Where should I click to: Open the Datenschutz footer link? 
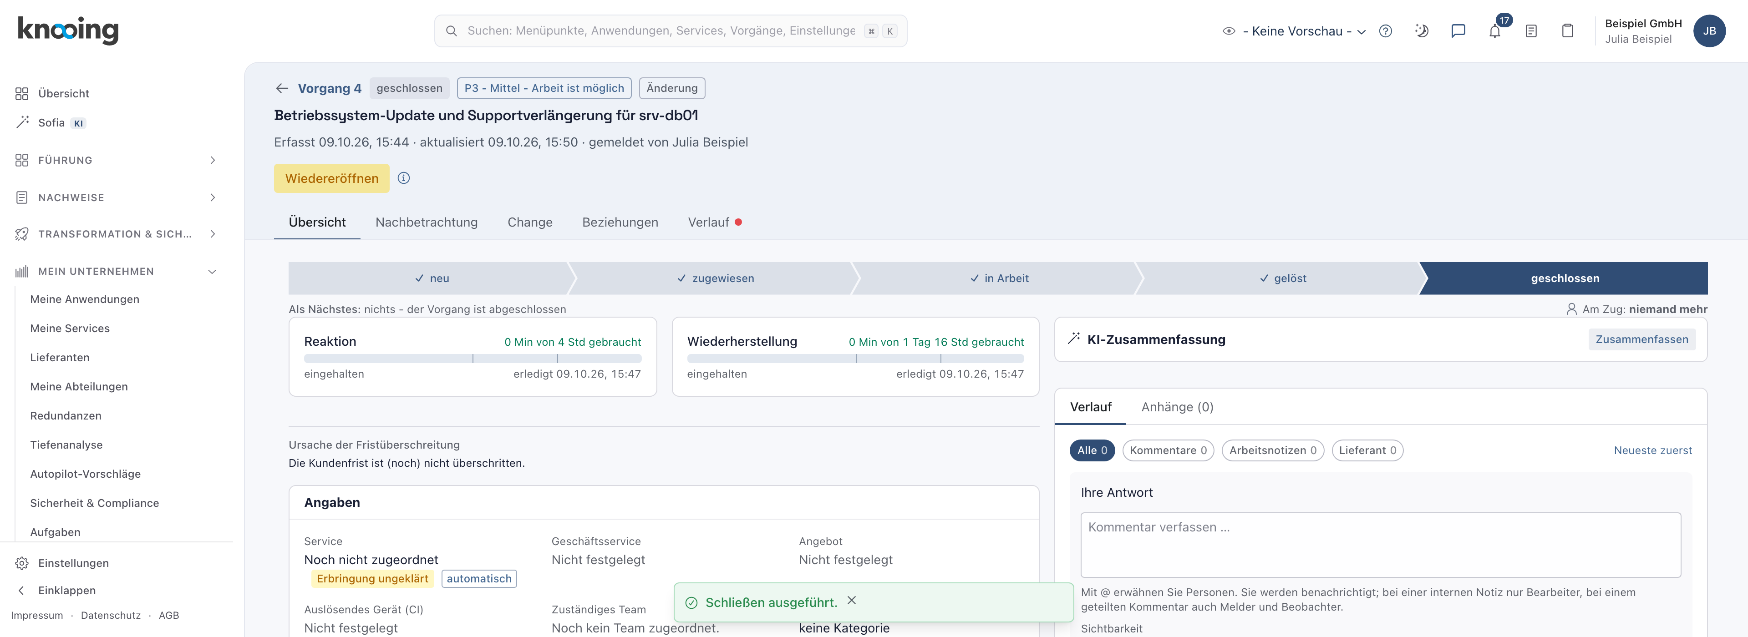pyautogui.click(x=111, y=615)
